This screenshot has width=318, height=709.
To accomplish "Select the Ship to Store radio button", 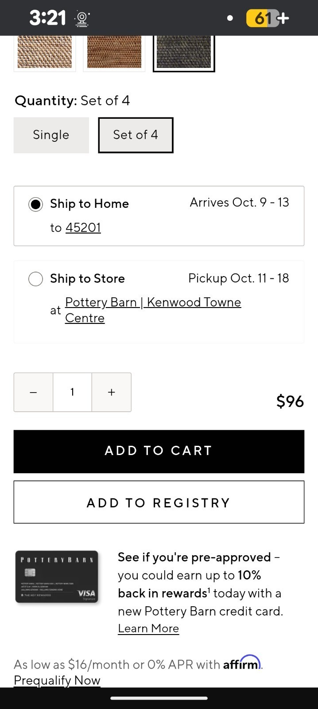I will coord(36,279).
